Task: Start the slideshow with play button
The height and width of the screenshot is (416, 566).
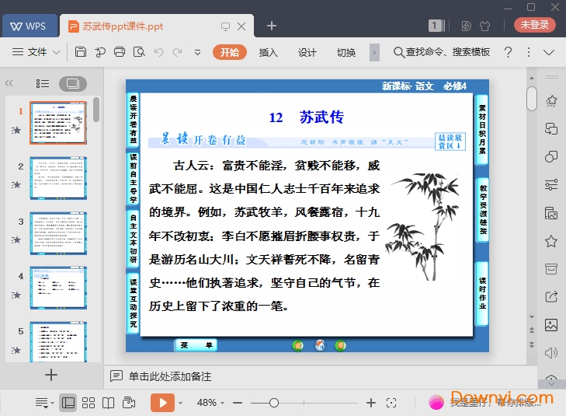Action: tap(162, 403)
